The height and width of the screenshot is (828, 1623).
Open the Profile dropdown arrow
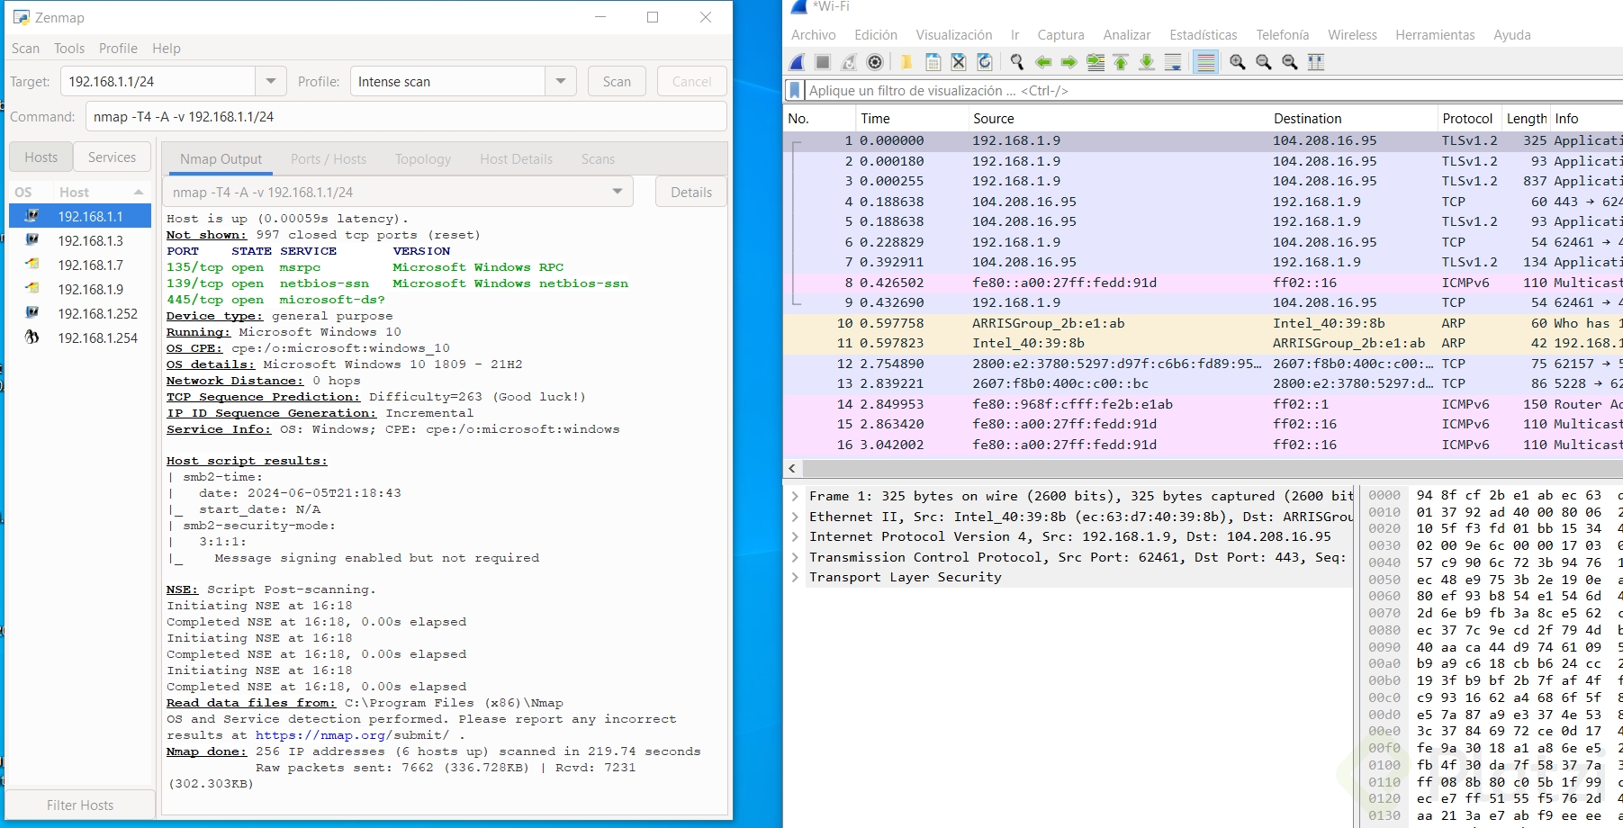pos(561,81)
